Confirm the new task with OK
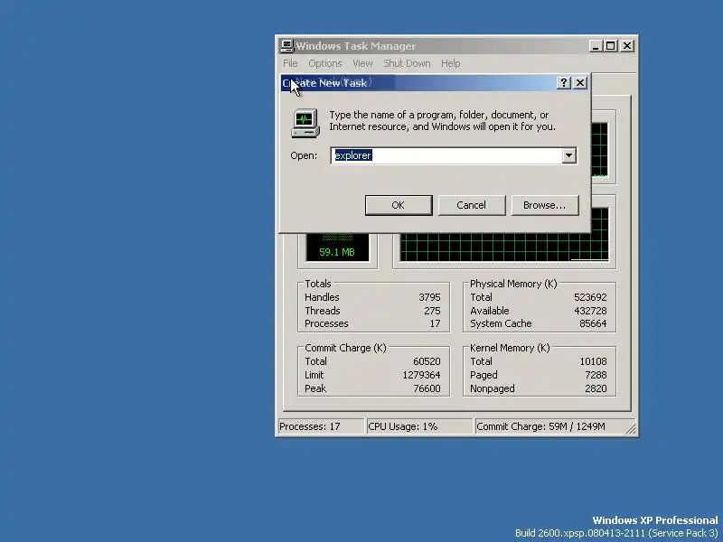723x542 pixels. (399, 205)
